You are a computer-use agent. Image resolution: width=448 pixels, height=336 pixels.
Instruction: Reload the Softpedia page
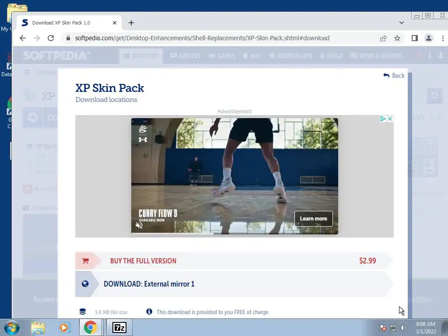point(51,38)
